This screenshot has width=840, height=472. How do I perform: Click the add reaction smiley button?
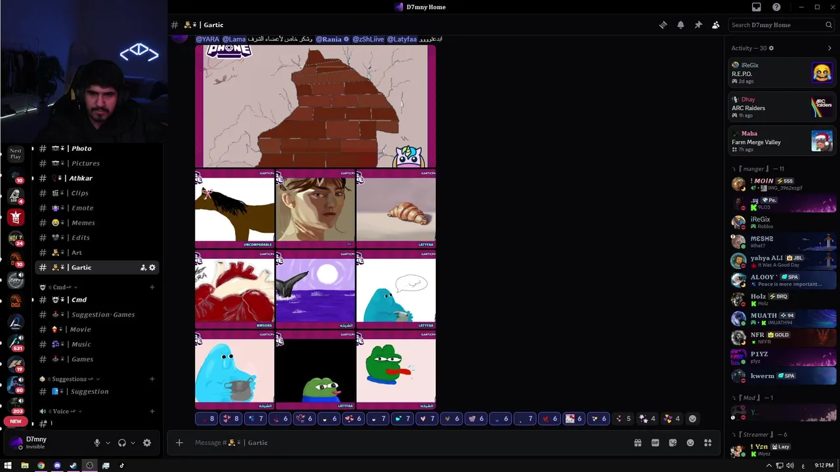click(692, 418)
